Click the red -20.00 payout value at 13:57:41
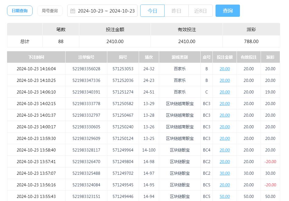 pos(270,162)
